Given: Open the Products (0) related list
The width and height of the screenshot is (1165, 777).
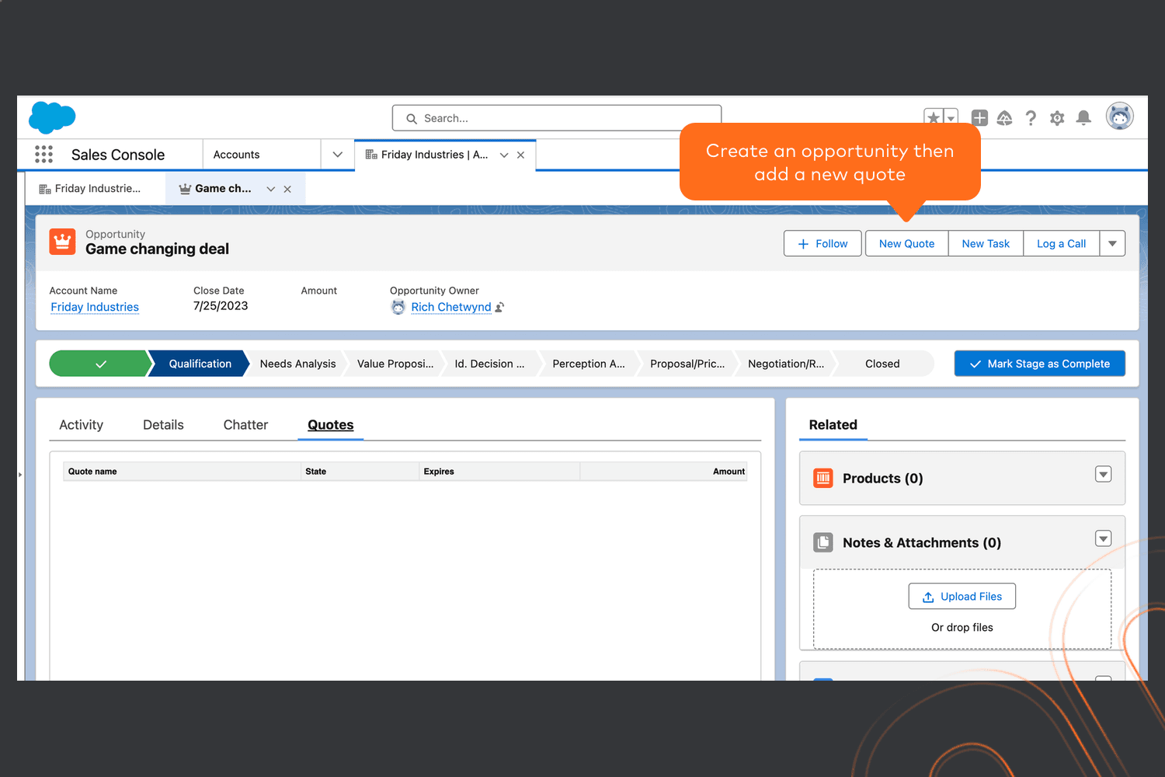Looking at the screenshot, I should 883,479.
